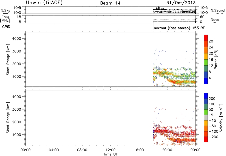The height and width of the screenshot is (156, 226).
Task: Click the 'Nave' legend label
Action: (x=215, y=20)
